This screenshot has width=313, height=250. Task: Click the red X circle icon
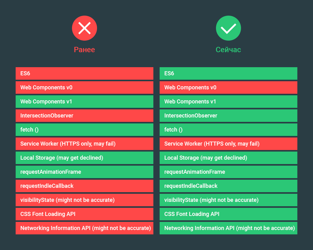(x=85, y=28)
